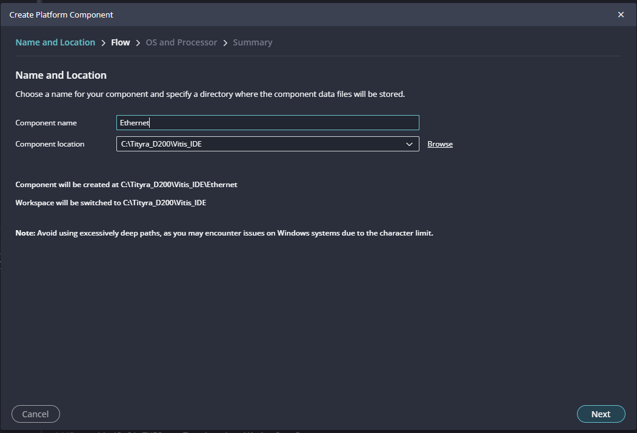Click the chevron before Summary step
Viewport: 637px width, 433px height.
pos(225,43)
